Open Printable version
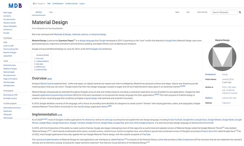The image size is (244, 146). tap(10, 98)
